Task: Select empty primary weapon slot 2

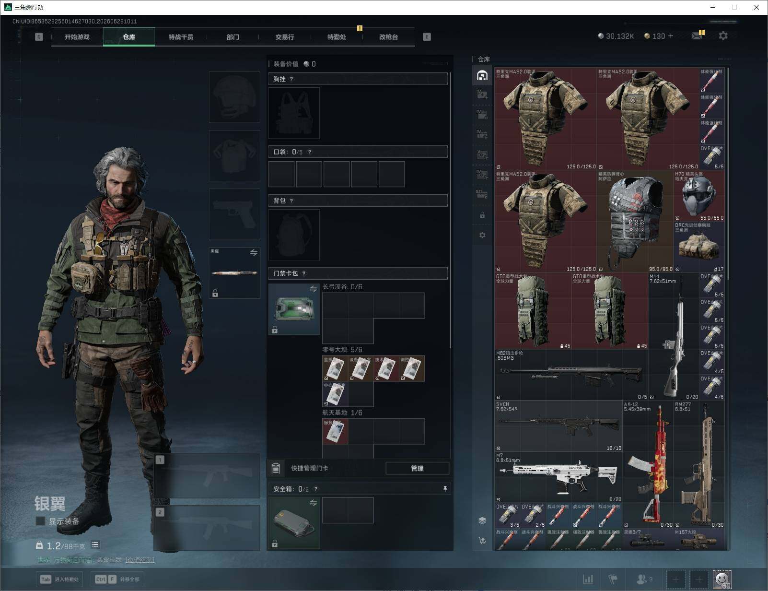Action: click(x=207, y=528)
